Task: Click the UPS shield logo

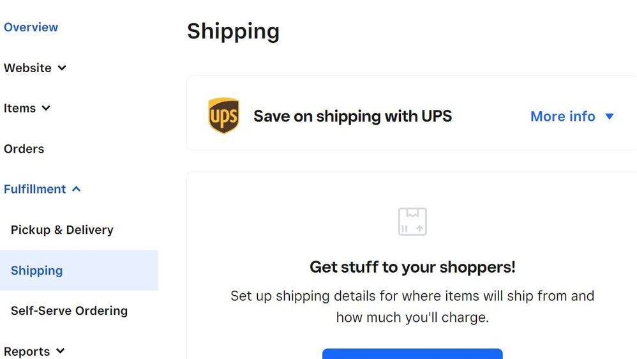Action: click(223, 116)
